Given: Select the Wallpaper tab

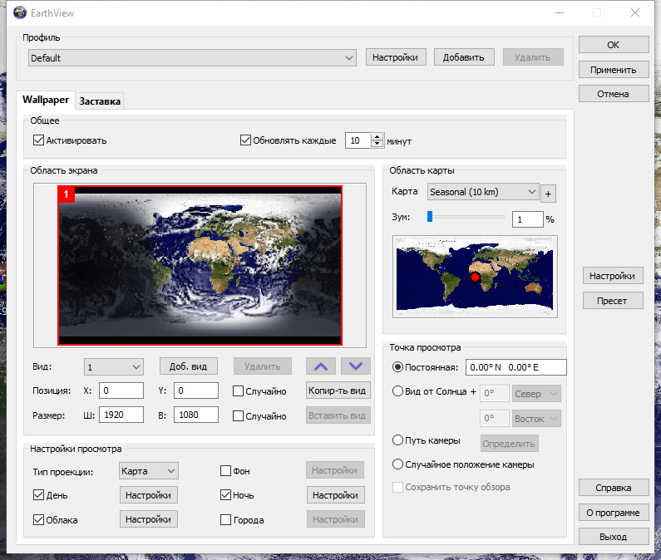Looking at the screenshot, I should [x=46, y=100].
